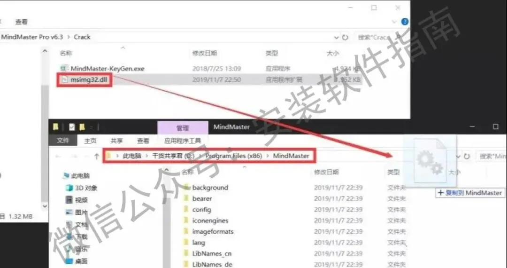Click the folder icon beside iconengines
Viewport: 507px width, 268px height.
pyautogui.click(x=186, y=221)
